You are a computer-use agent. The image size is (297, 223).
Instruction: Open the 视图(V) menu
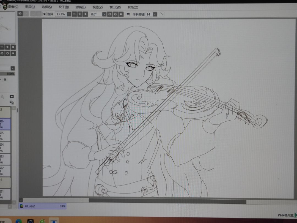[98, 7]
